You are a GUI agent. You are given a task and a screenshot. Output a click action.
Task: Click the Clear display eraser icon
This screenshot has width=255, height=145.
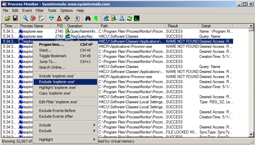[41, 18]
